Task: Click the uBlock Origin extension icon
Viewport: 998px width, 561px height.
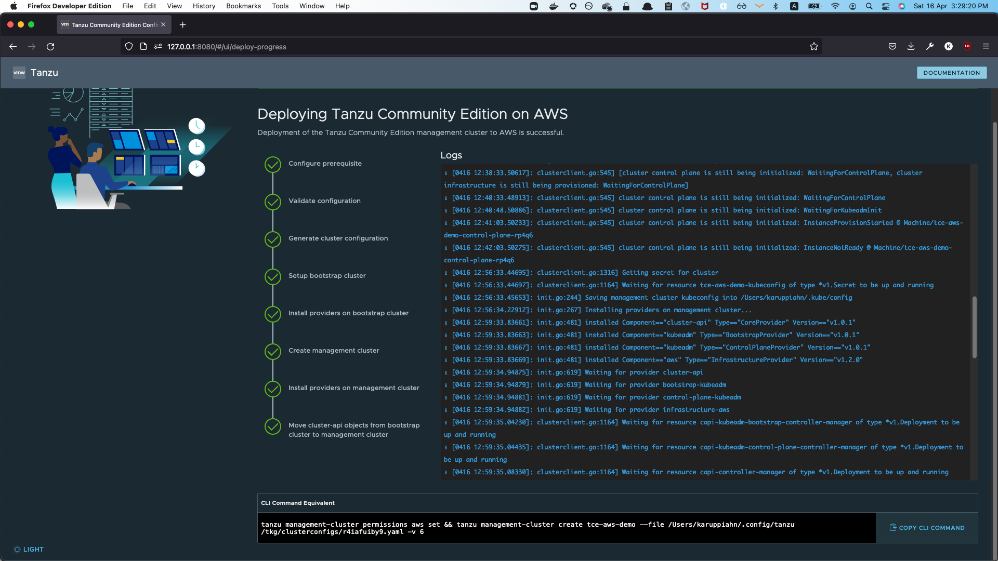Action: pyautogui.click(x=967, y=47)
